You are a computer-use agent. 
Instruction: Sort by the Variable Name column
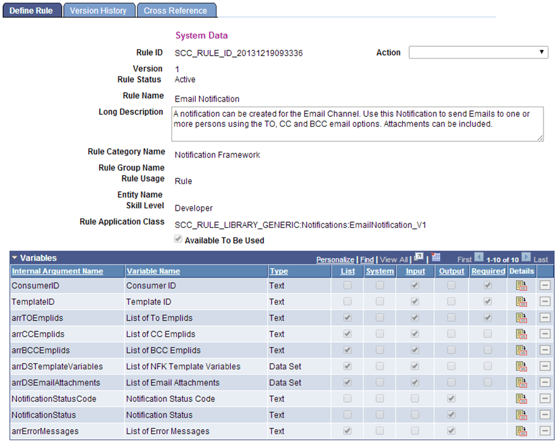[x=153, y=271]
